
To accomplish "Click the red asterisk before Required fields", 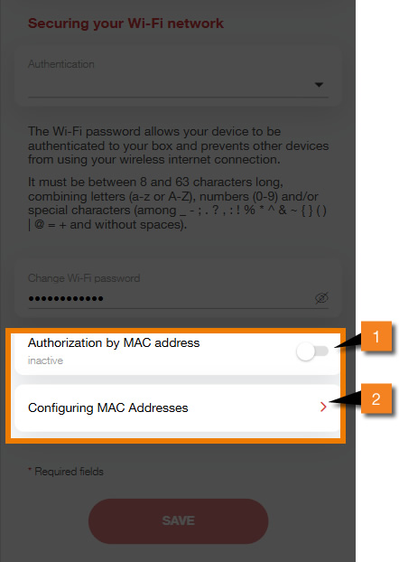I will [x=30, y=470].
